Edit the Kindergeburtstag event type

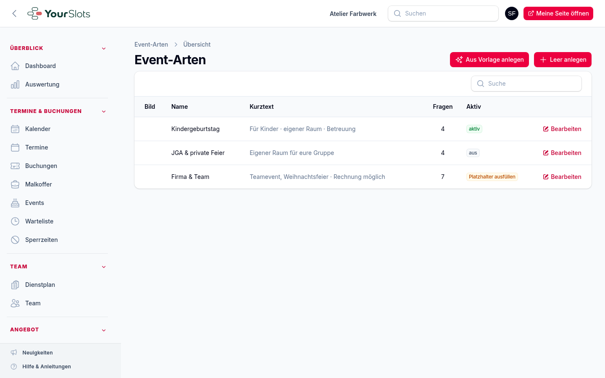562,129
